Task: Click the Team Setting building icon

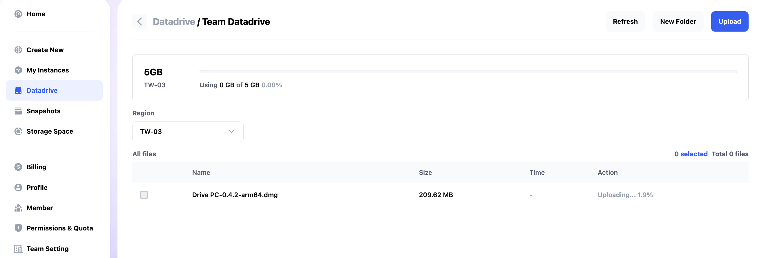Action: (18, 249)
